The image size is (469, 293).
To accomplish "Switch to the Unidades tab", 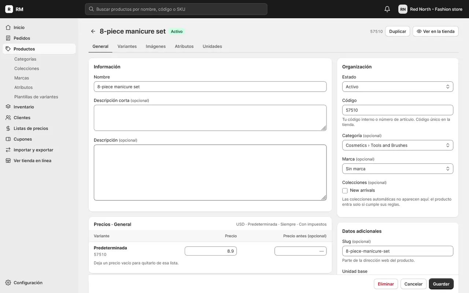I will click(213, 47).
